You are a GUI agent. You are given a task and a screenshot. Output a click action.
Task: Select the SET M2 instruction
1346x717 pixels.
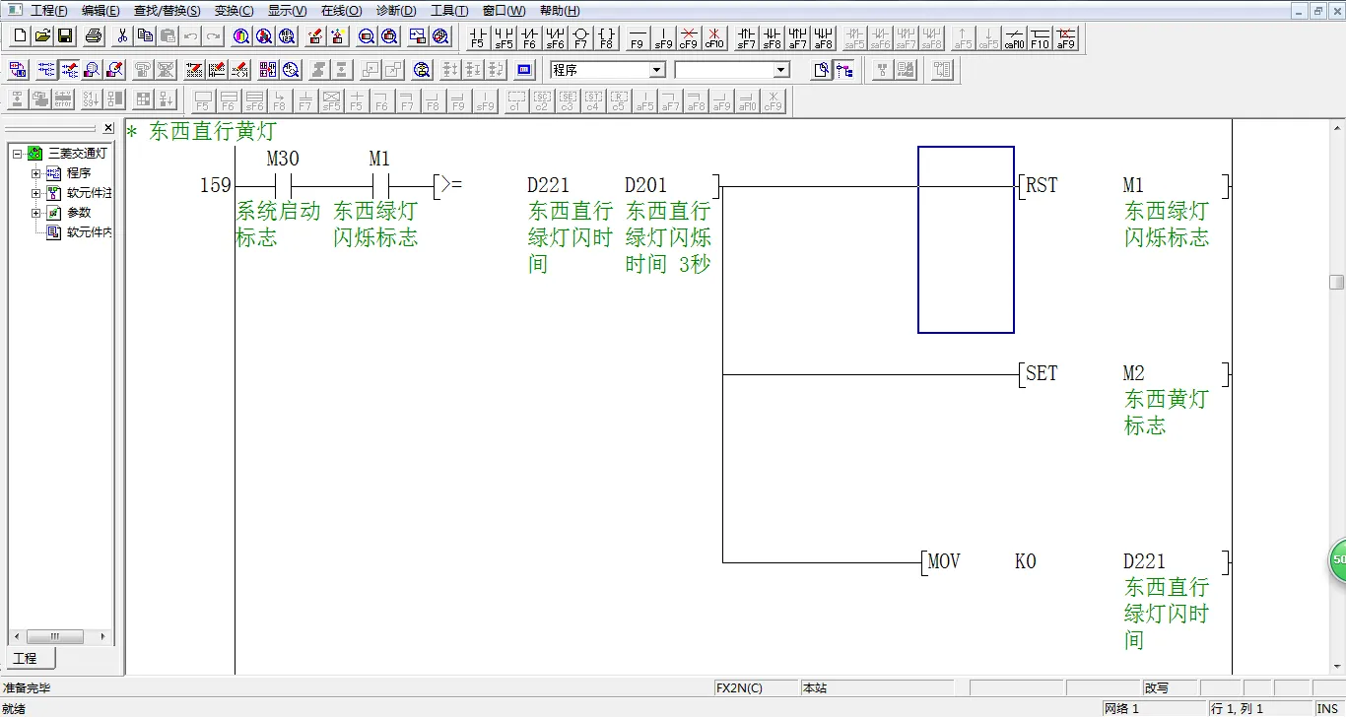[x=1123, y=373]
